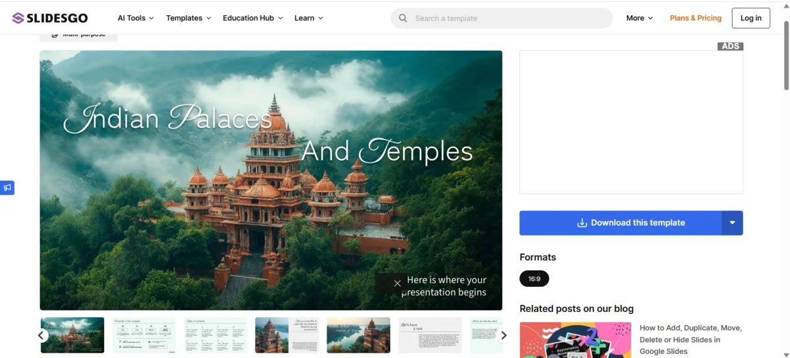Open the Learn menu
The width and height of the screenshot is (790, 358).
(308, 18)
